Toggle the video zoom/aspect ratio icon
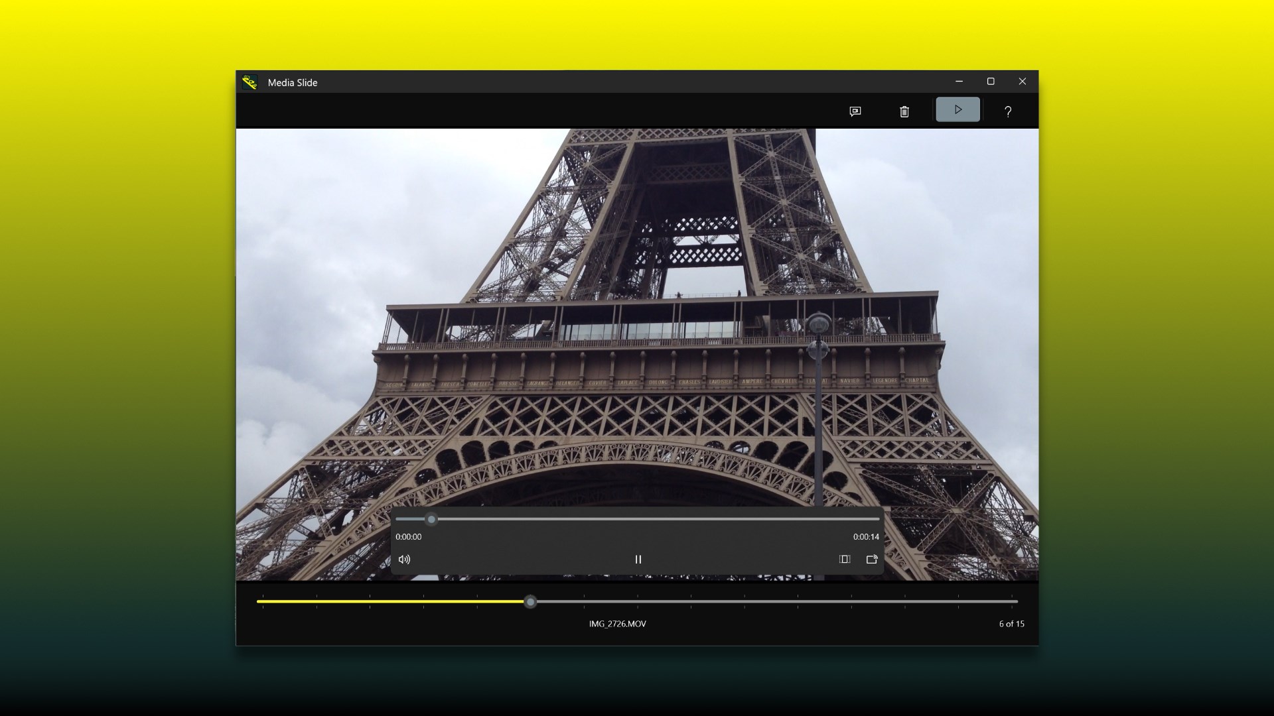 click(x=845, y=560)
